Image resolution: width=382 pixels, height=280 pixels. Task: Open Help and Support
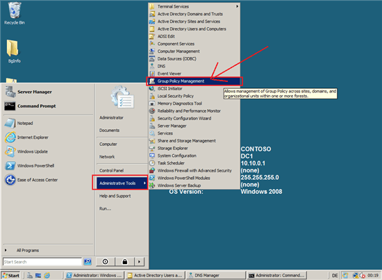(x=115, y=196)
